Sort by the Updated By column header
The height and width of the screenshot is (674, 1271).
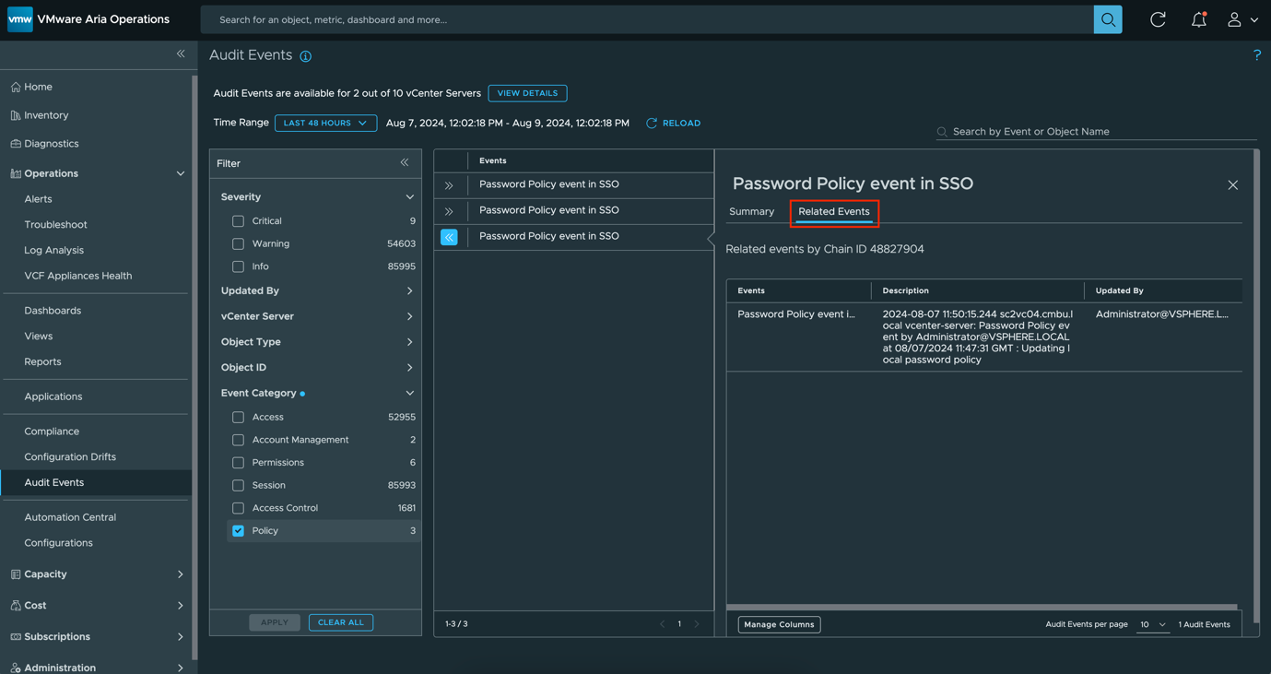tap(1119, 290)
